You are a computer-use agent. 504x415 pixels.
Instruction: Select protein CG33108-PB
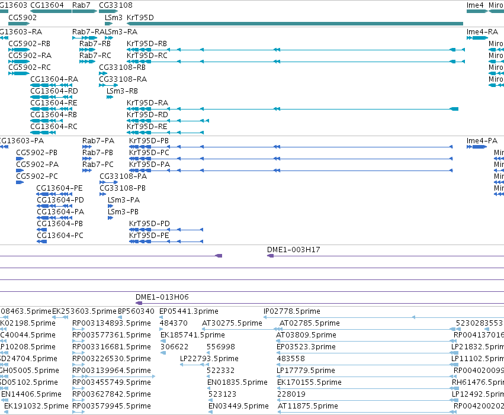click(123, 188)
